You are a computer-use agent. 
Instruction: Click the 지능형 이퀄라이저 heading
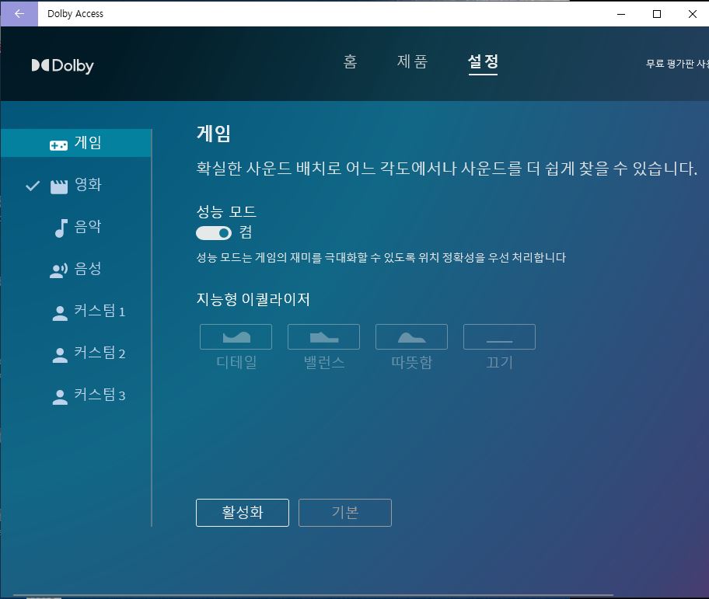point(253,300)
